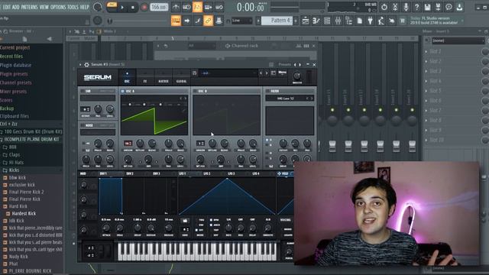The width and height of the screenshot is (489, 275).
Task: Open mixer input (none) dropdown
Action: pyautogui.click(x=458, y=40)
